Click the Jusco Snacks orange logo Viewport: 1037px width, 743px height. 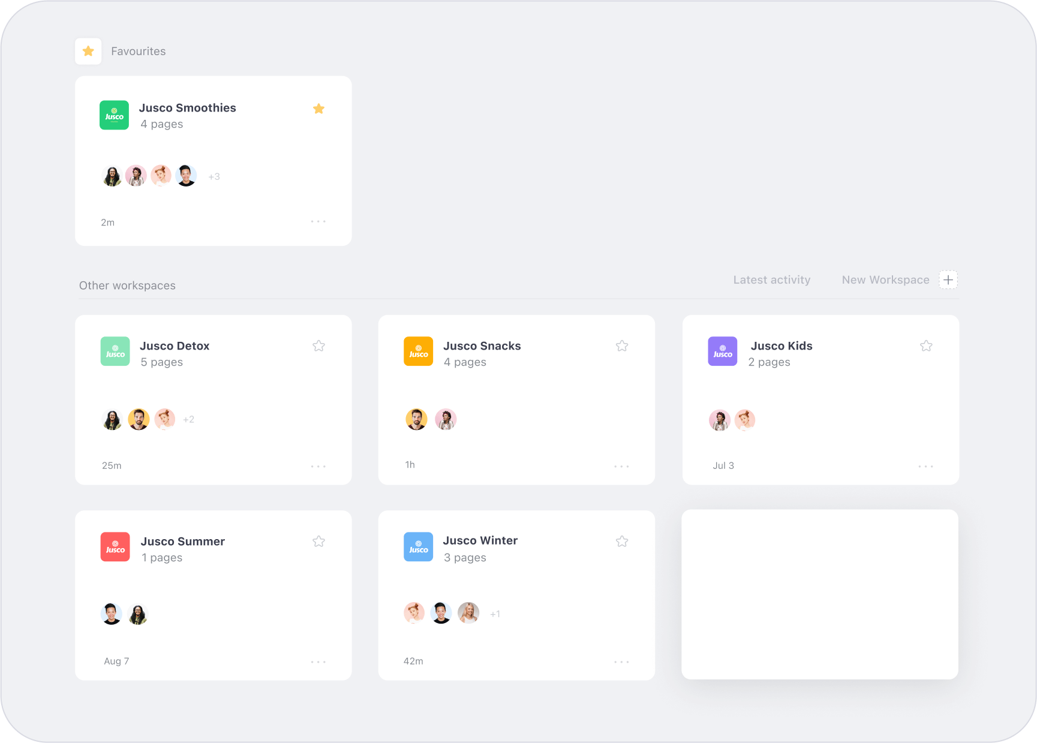click(x=418, y=351)
